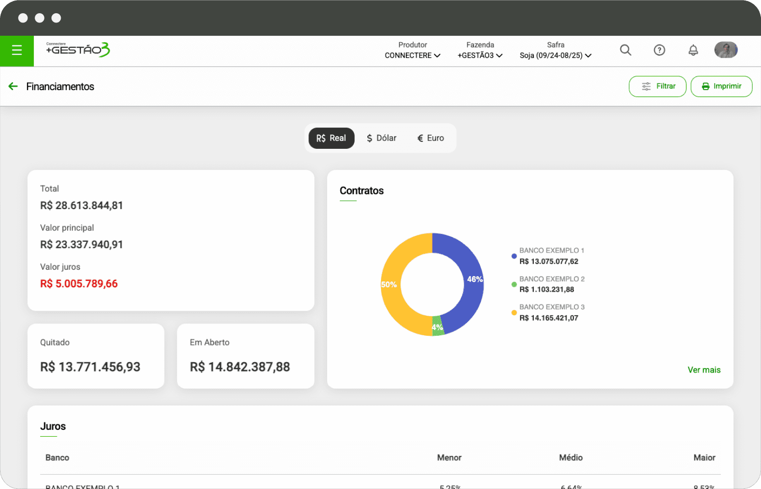Click the Filtrar button
The image size is (761, 489).
pyautogui.click(x=657, y=87)
